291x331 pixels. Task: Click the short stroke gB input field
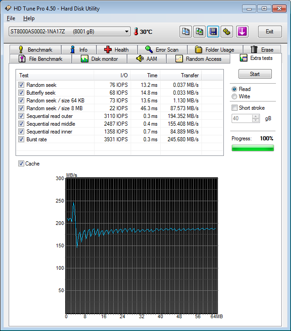[242, 118]
